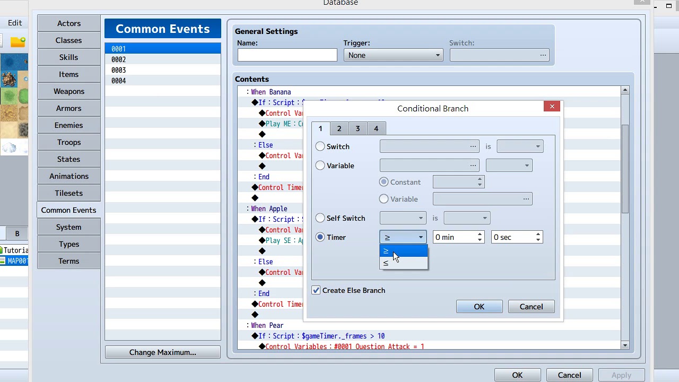Click the Database OK button
The height and width of the screenshot is (382, 679).
(x=517, y=375)
